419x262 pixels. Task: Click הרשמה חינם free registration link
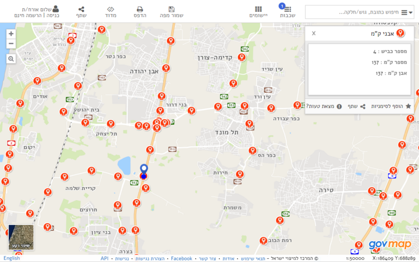[28, 16]
